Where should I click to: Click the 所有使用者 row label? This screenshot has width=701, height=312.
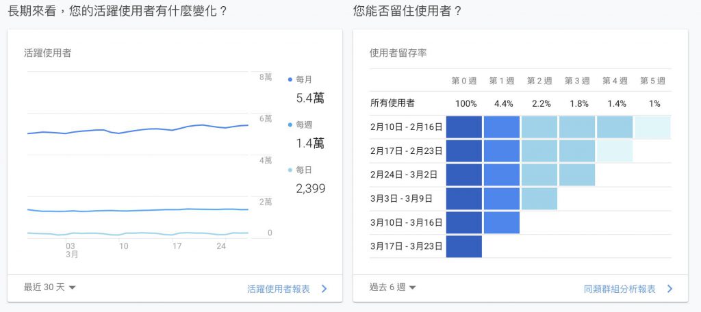[x=392, y=104]
